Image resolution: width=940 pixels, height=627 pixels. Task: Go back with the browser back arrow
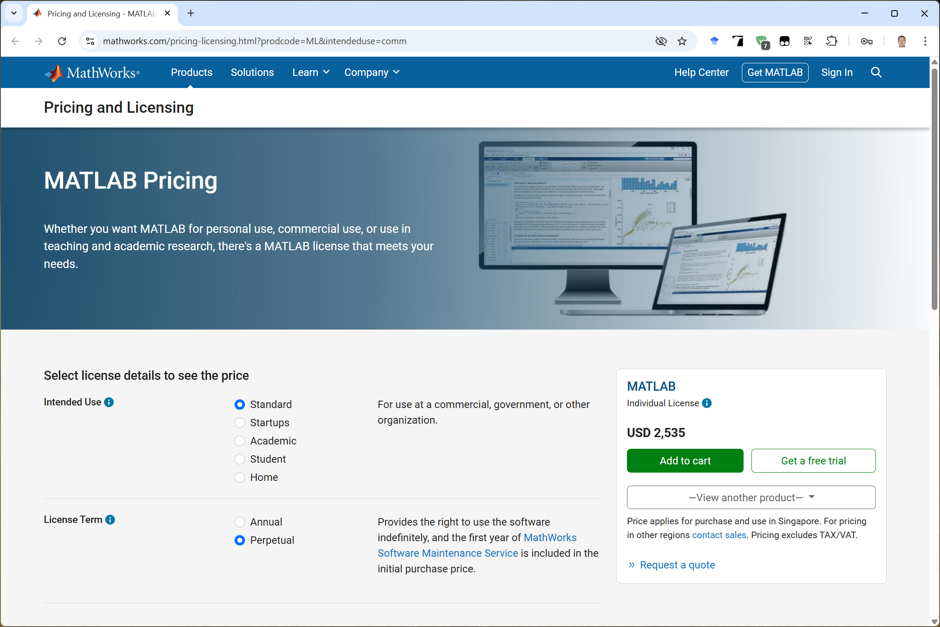coord(15,41)
